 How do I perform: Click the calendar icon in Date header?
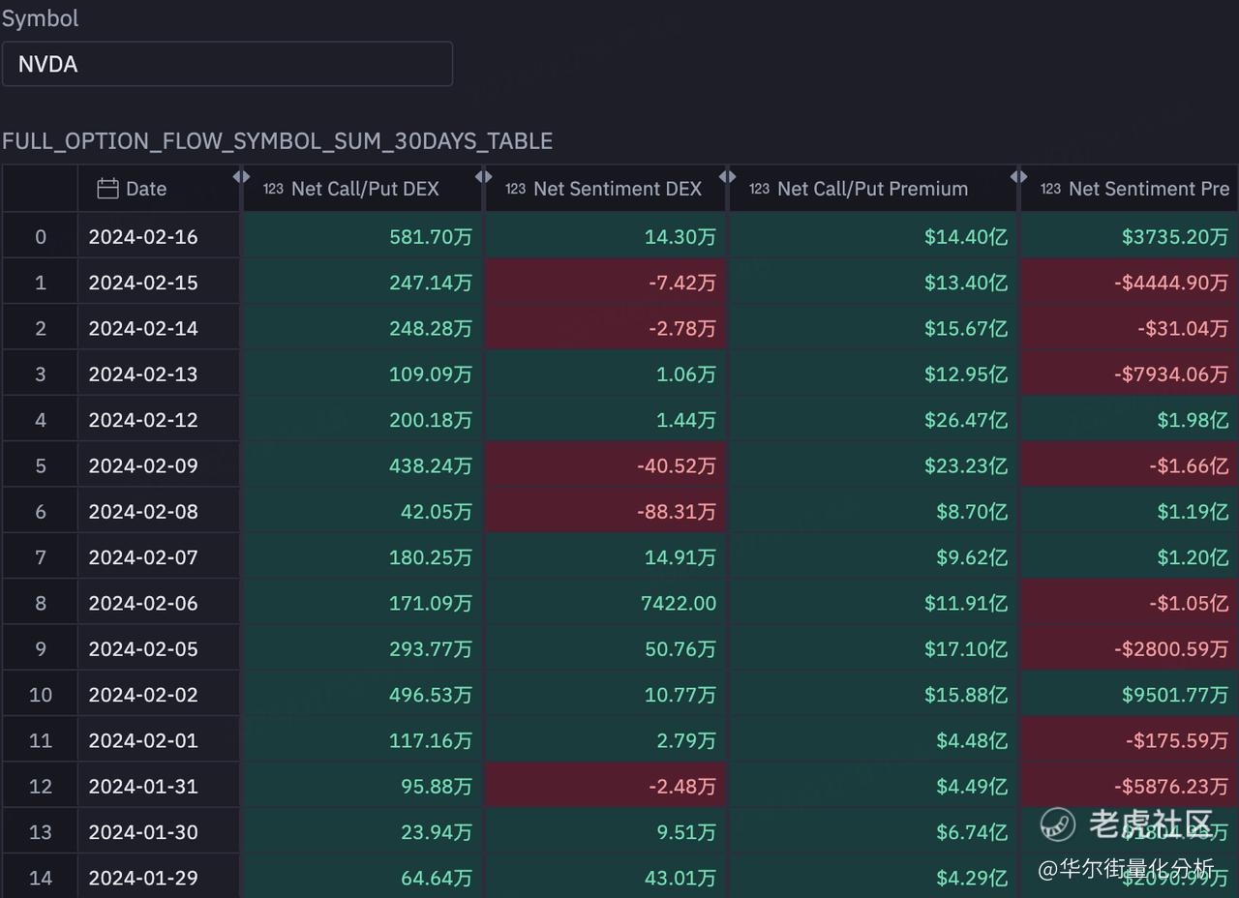pyautogui.click(x=108, y=189)
